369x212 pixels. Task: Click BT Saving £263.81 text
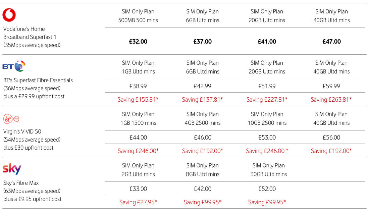(331, 100)
